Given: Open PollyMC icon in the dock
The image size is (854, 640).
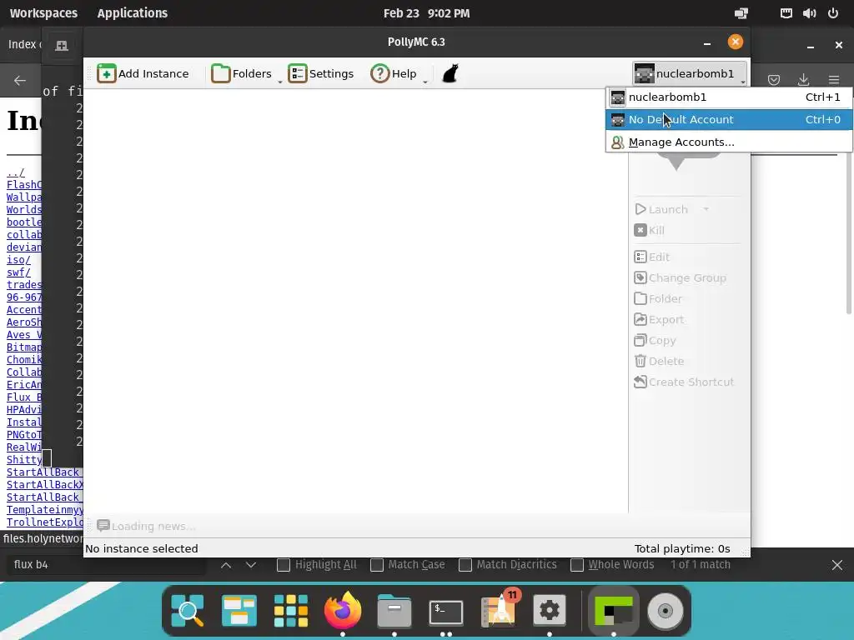Looking at the screenshot, I should 614,611.
